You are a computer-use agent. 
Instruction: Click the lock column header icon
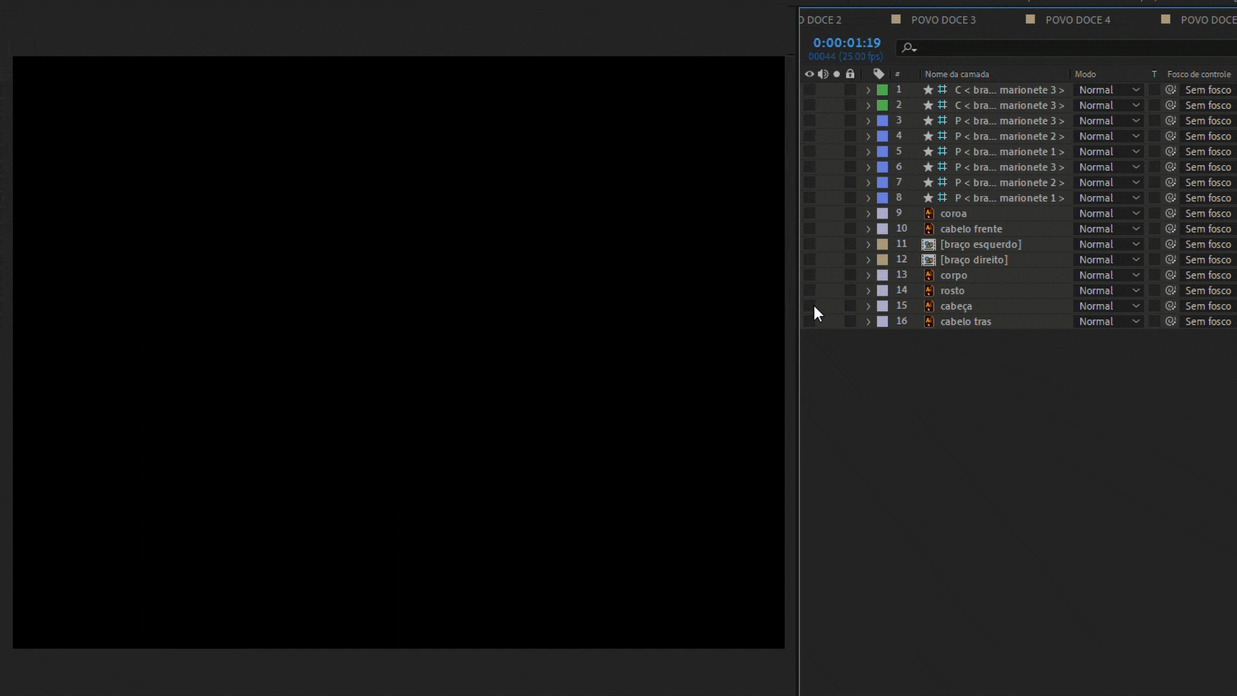click(x=850, y=74)
